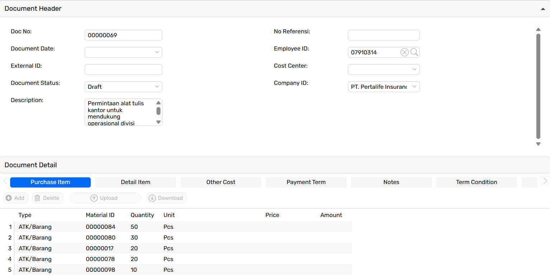Switch to the Payment Term tab
Image resolution: width=550 pixels, height=280 pixels.
(306, 182)
